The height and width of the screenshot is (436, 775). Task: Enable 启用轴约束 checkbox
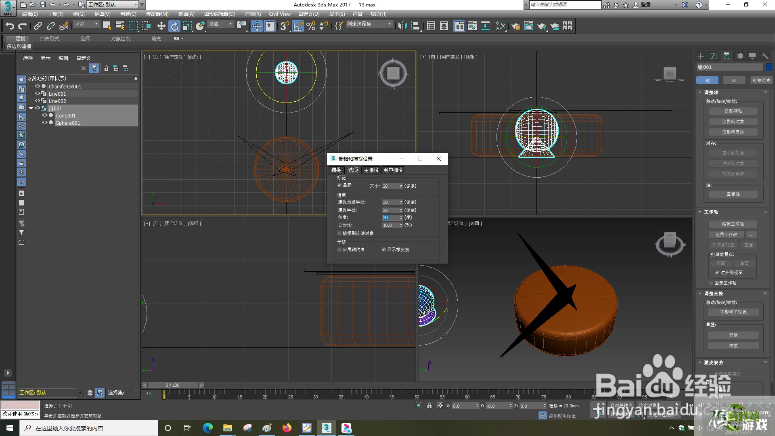(x=339, y=249)
